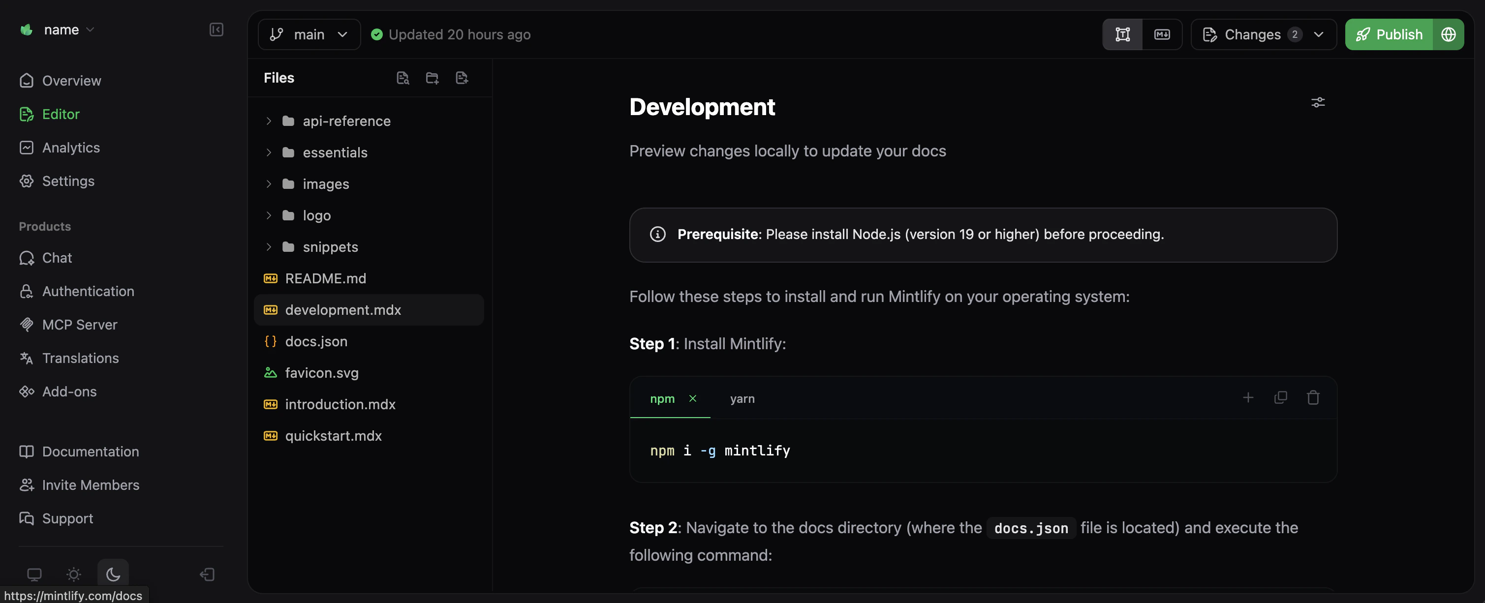Toggle dark mode moon icon
The width and height of the screenshot is (1485, 603).
click(x=113, y=574)
